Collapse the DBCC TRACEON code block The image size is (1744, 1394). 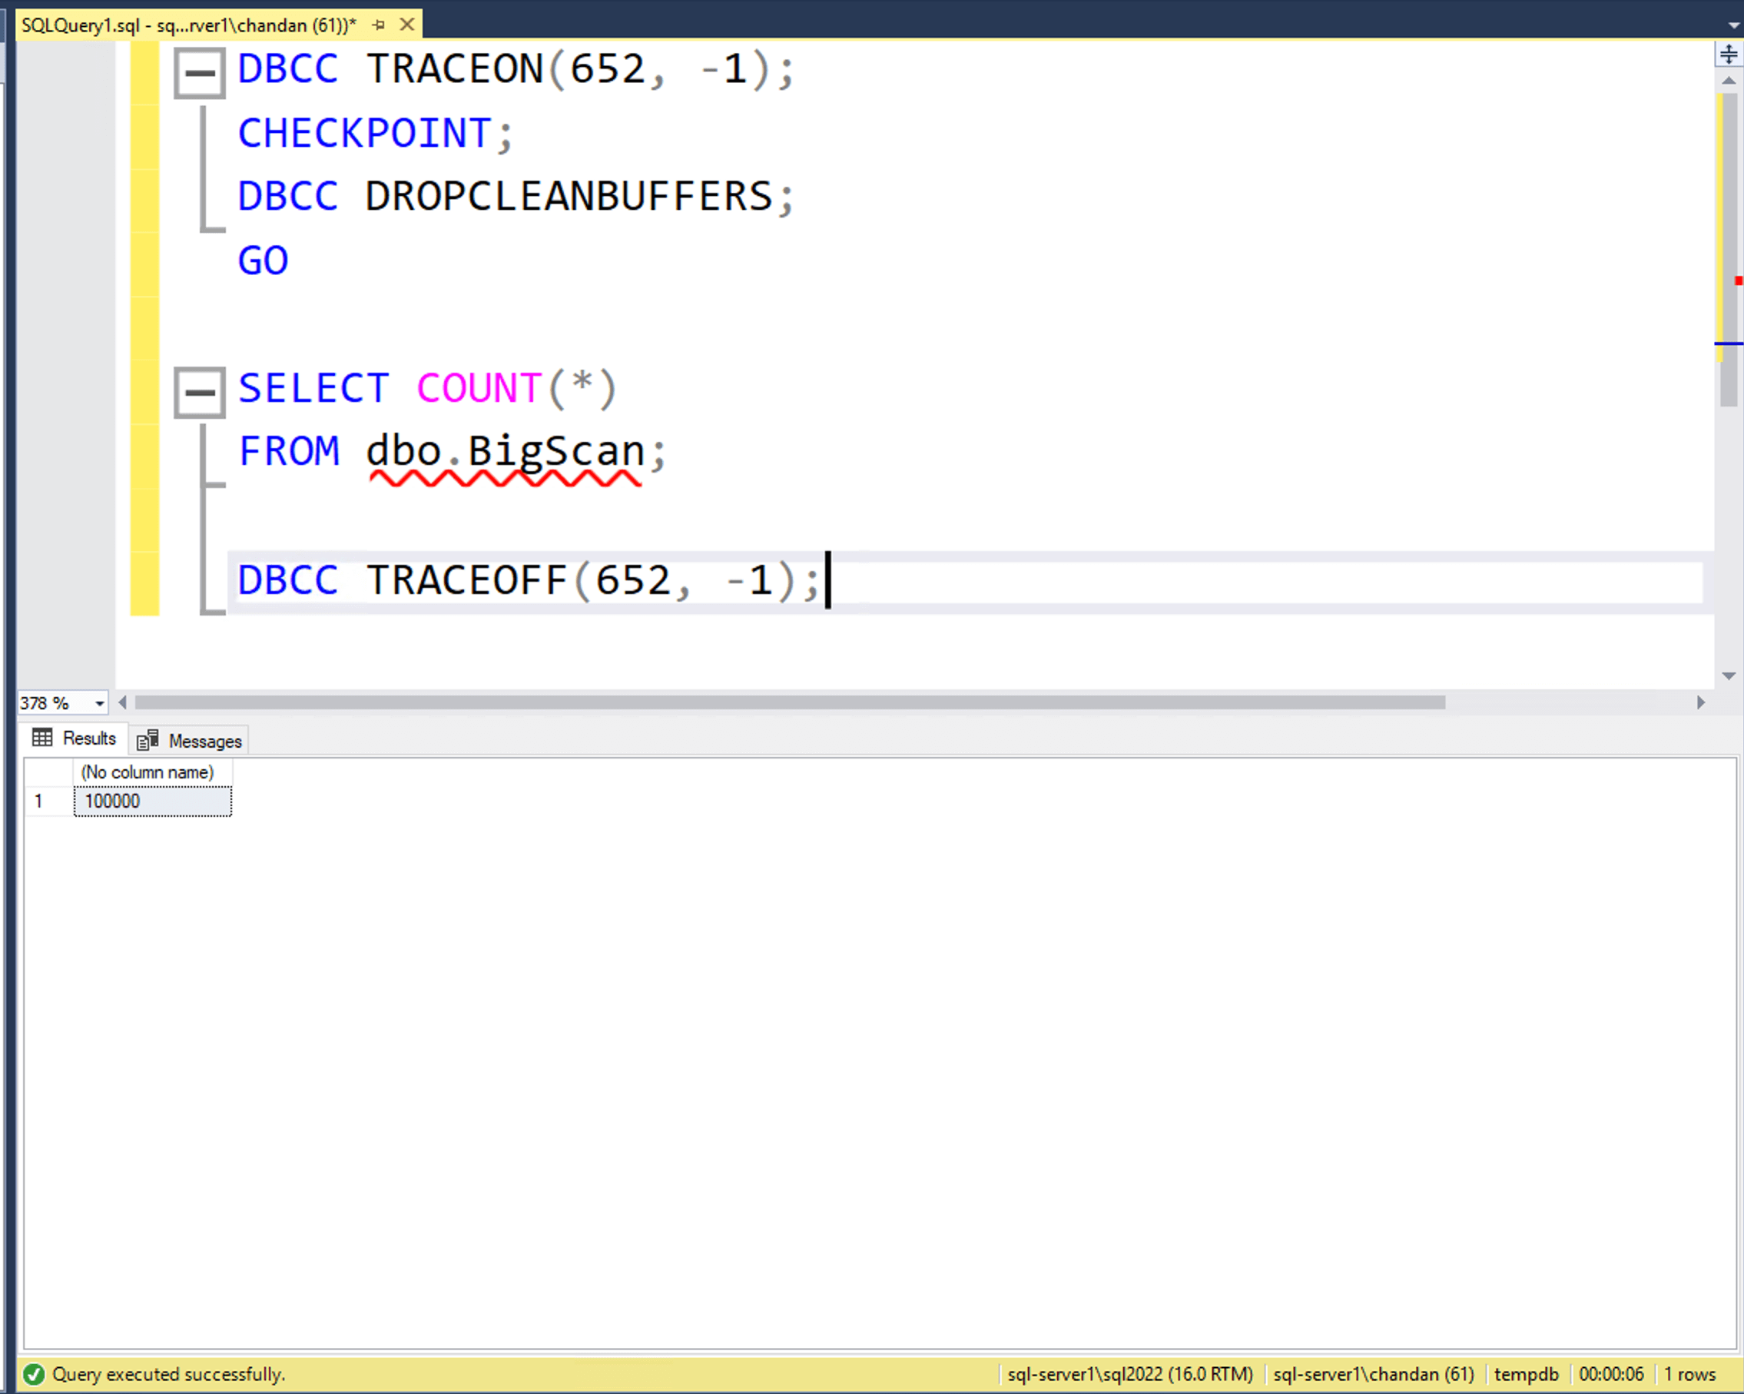click(x=200, y=74)
